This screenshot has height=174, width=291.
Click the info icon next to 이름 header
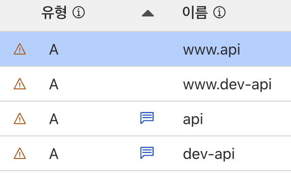pyautogui.click(x=219, y=13)
